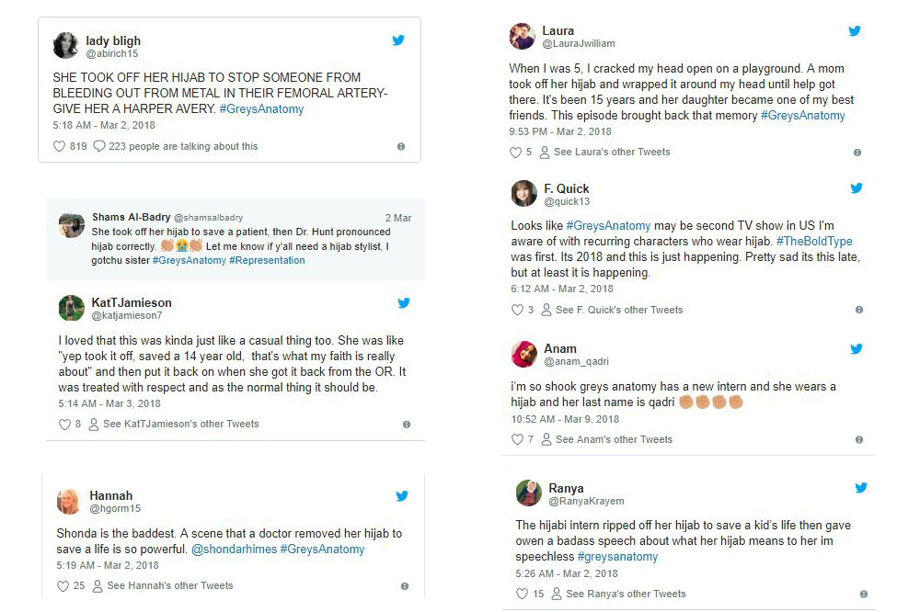Like lady bligh's tweet with the heart icon
Image resolution: width=920 pixels, height=612 pixels.
pos(60,146)
